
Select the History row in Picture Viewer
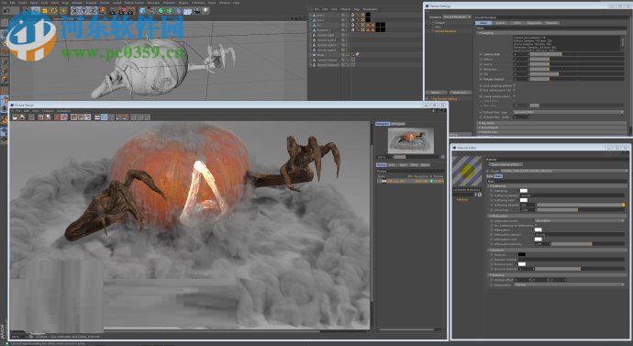pyautogui.click(x=410, y=182)
